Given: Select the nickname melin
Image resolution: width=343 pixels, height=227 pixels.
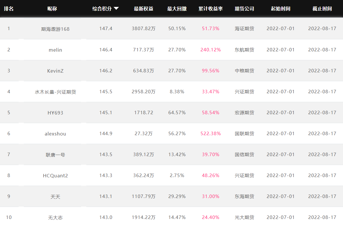Looking at the screenshot, I should pos(55,50).
